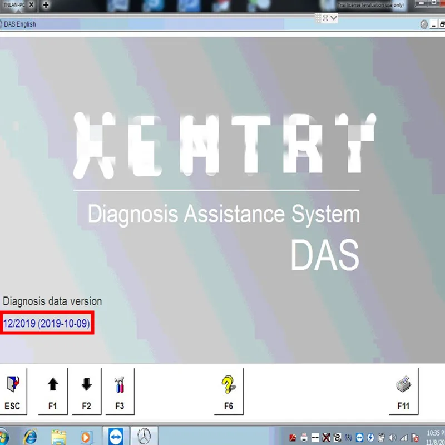
Task: Switch to TeamViewer taskbar button
Action: pos(116,436)
